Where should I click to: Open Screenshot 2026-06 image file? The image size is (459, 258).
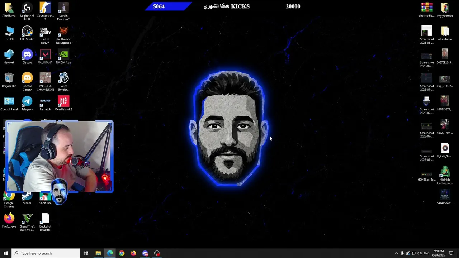(x=427, y=35)
